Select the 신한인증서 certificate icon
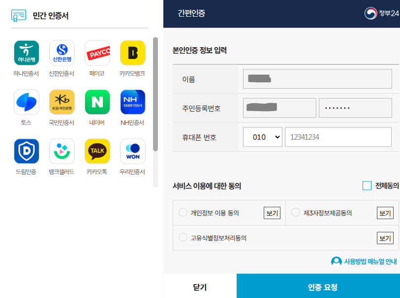 (x=62, y=52)
